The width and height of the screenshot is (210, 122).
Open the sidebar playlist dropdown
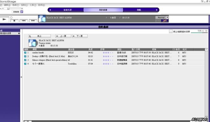click(x=19, y=33)
